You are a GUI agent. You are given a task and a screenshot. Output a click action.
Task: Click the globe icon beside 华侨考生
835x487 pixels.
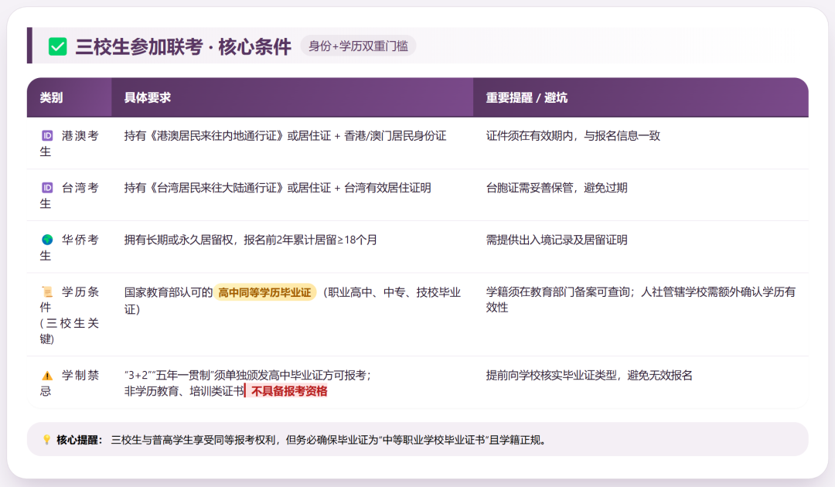[47, 240]
